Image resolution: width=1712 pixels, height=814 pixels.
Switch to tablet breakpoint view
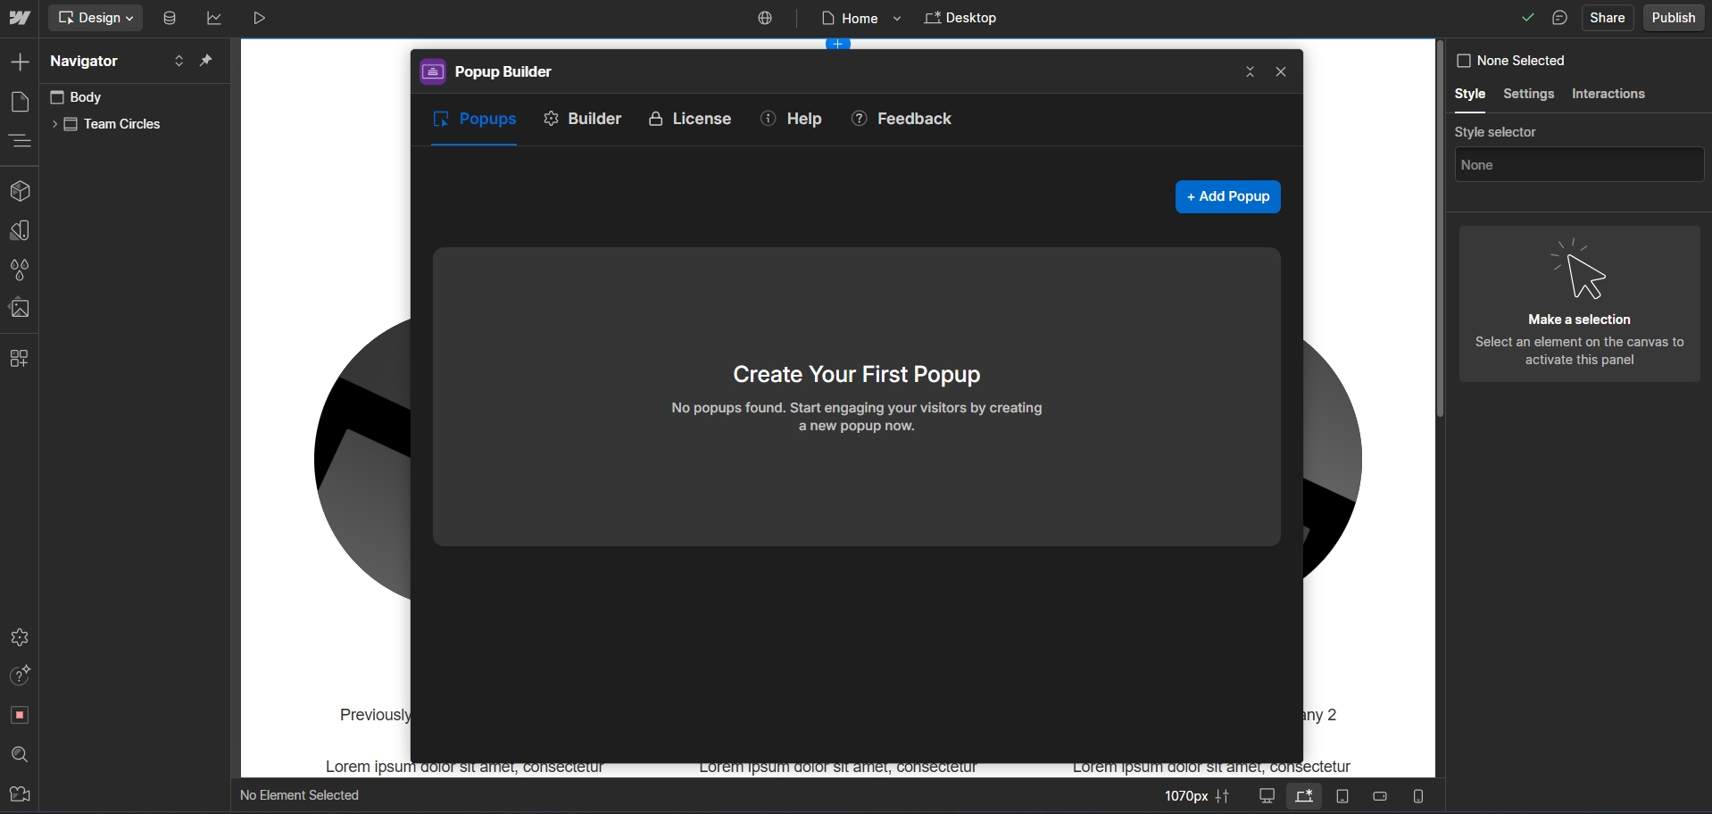(1342, 796)
